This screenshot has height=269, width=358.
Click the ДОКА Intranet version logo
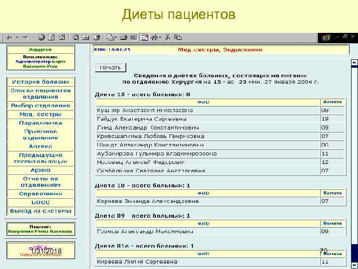click(x=41, y=251)
